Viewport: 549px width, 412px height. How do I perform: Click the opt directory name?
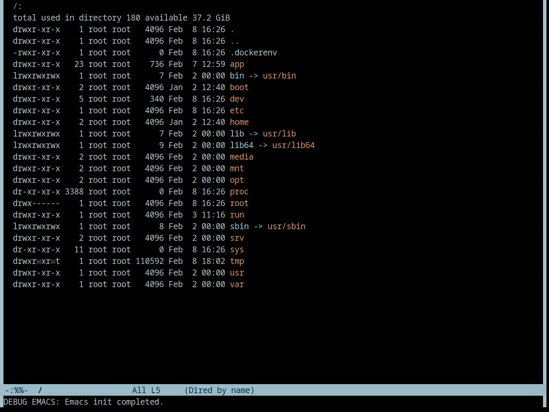[x=237, y=180]
